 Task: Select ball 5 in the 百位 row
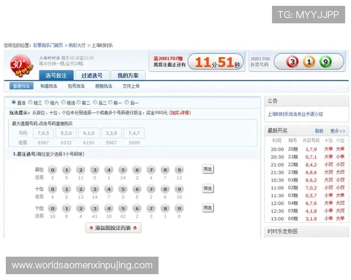[123, 170]
